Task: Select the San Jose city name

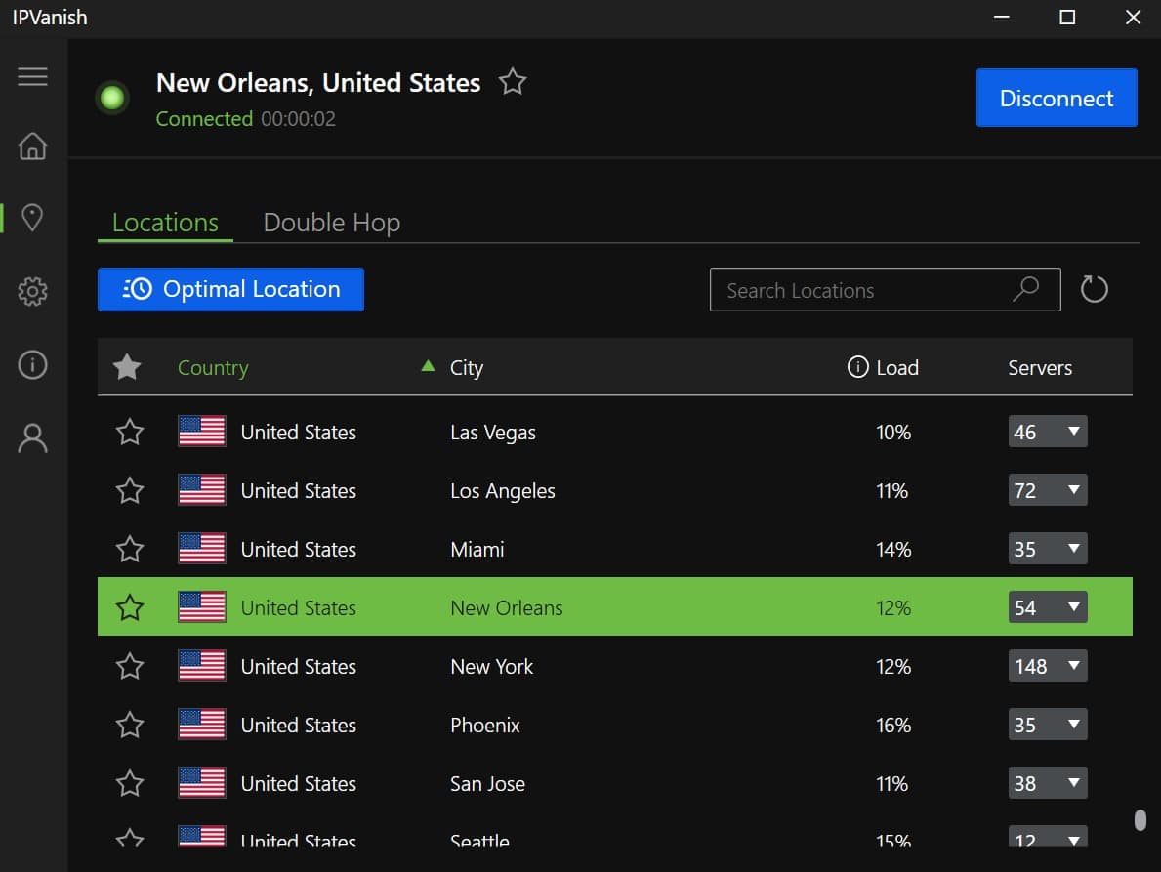Action: tap(487, 783)
